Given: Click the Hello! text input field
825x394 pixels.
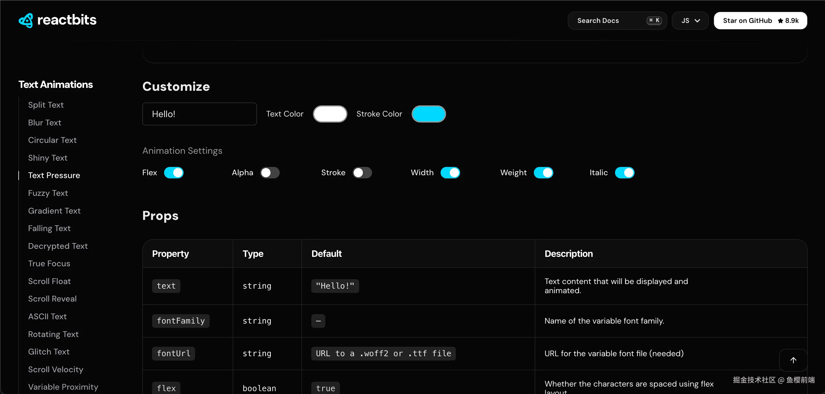Looking at the screenshot, I should (199, 114).
